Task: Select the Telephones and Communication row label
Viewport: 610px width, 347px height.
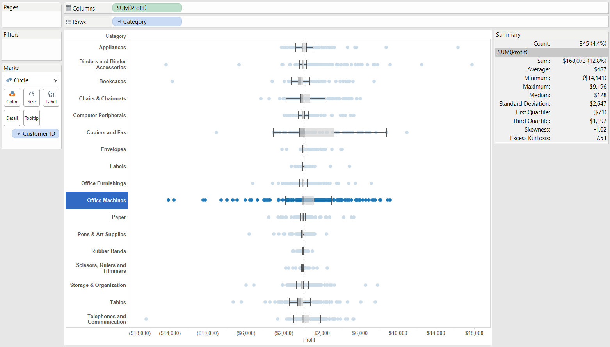Action: pyautogui.click(x=107, y=319)
